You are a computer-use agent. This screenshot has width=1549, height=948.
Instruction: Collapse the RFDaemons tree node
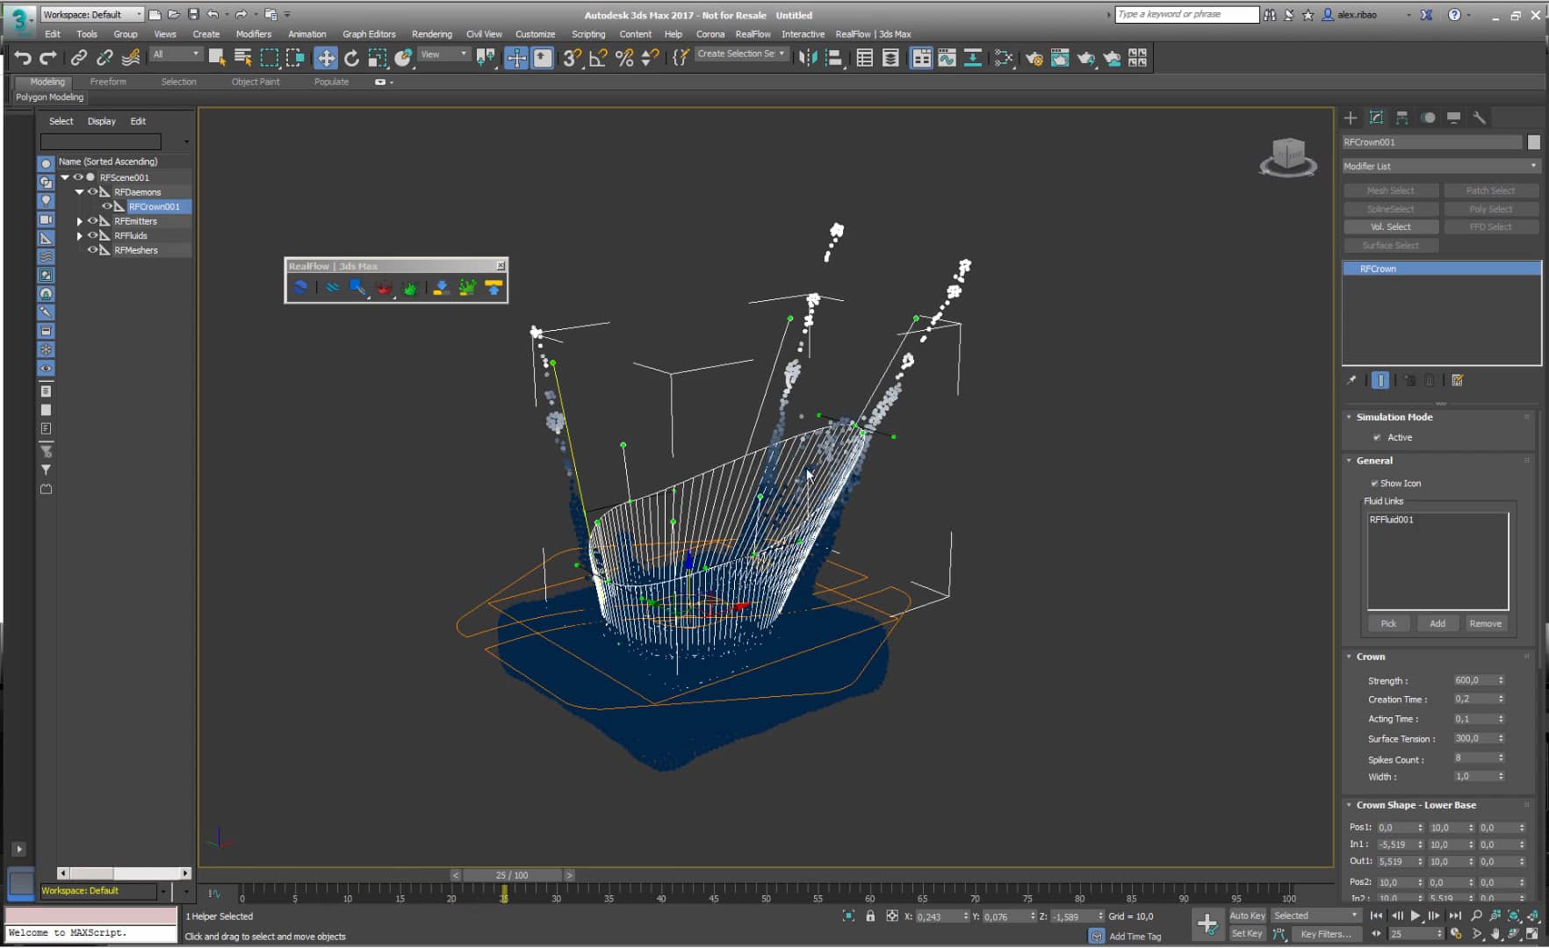79,191
